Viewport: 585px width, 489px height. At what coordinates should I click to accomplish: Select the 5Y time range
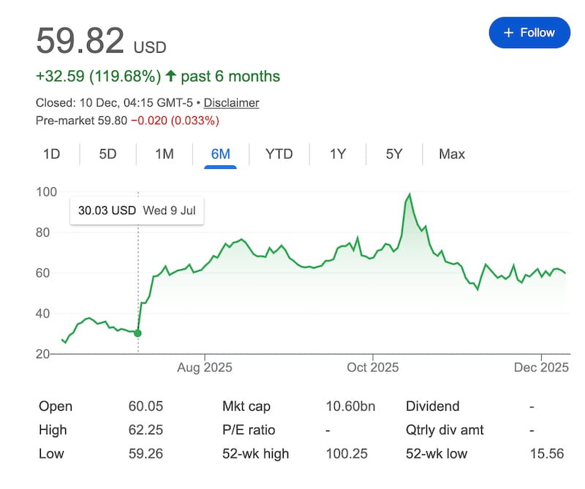[x=393, y=154]
